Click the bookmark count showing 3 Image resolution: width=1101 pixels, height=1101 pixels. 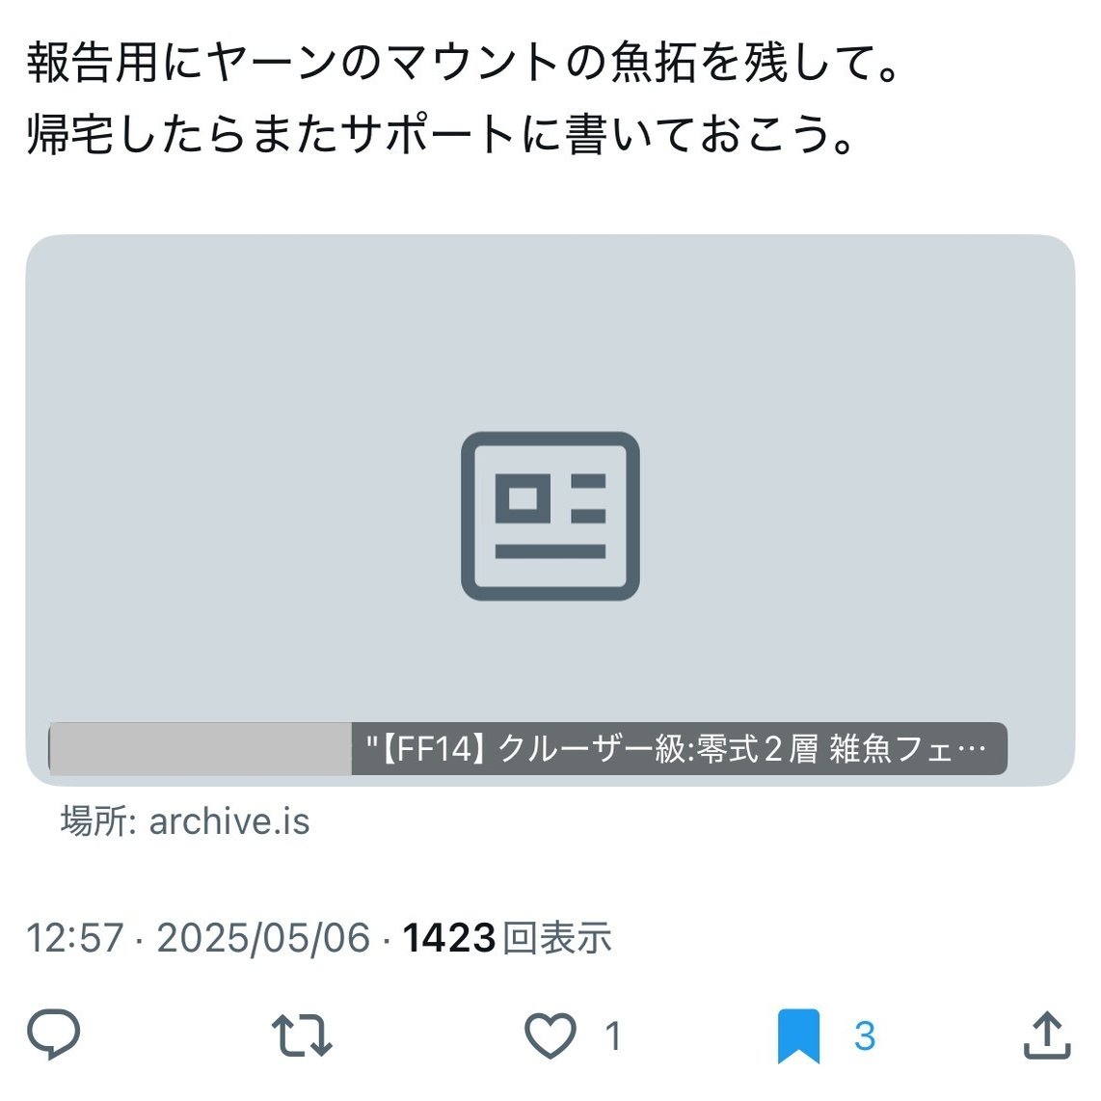(865, 1035)
